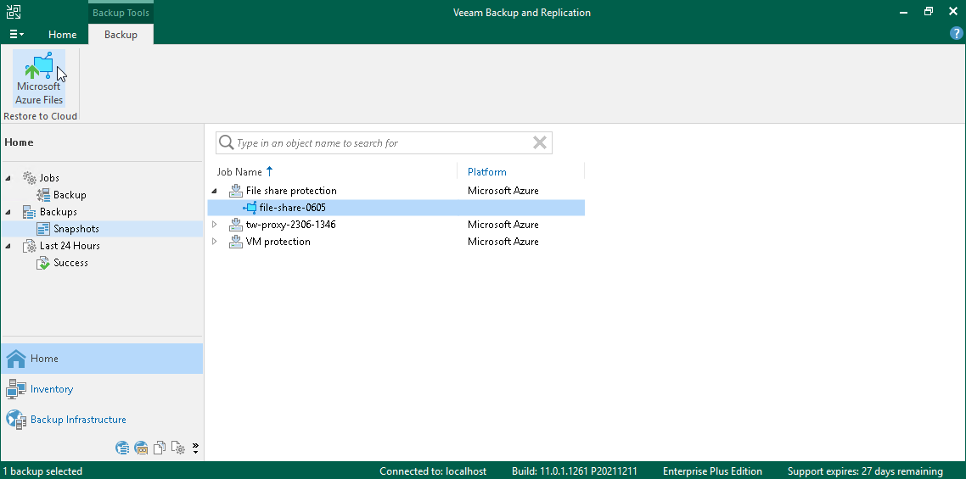The width and height of the screenshot is (966, 479).
Task: Click the Microsoft Azure Files restore button
Action: (x=39, y=79)
